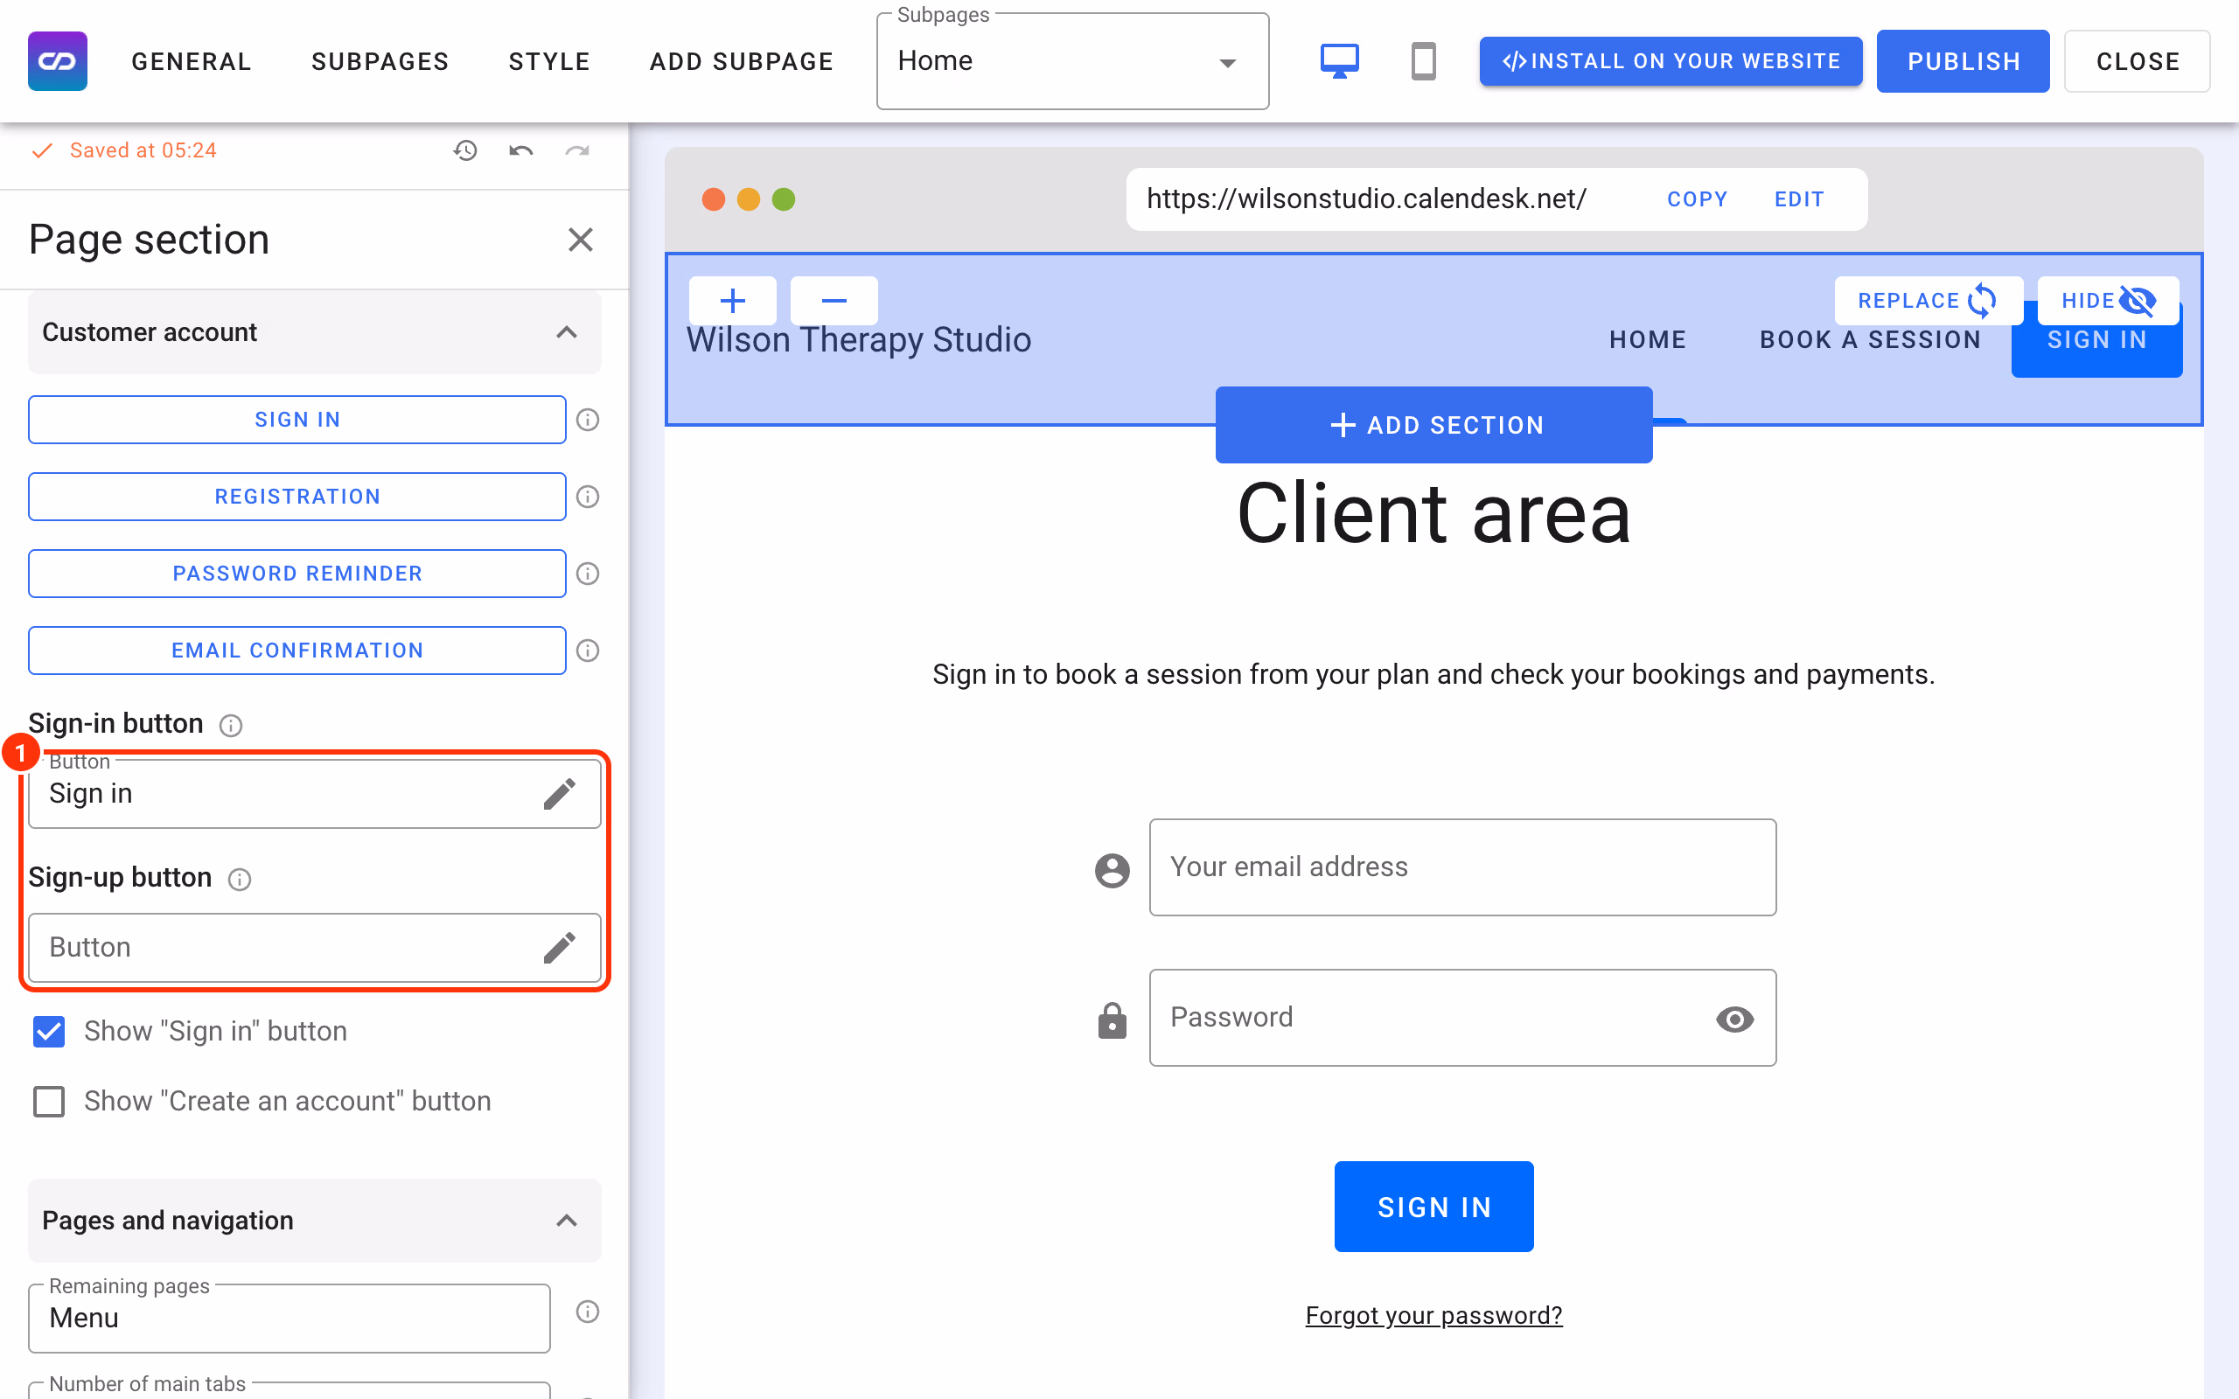
Task: Show info for EMAIL CONFIRMATION button
Action: click(x=588, y=651)
